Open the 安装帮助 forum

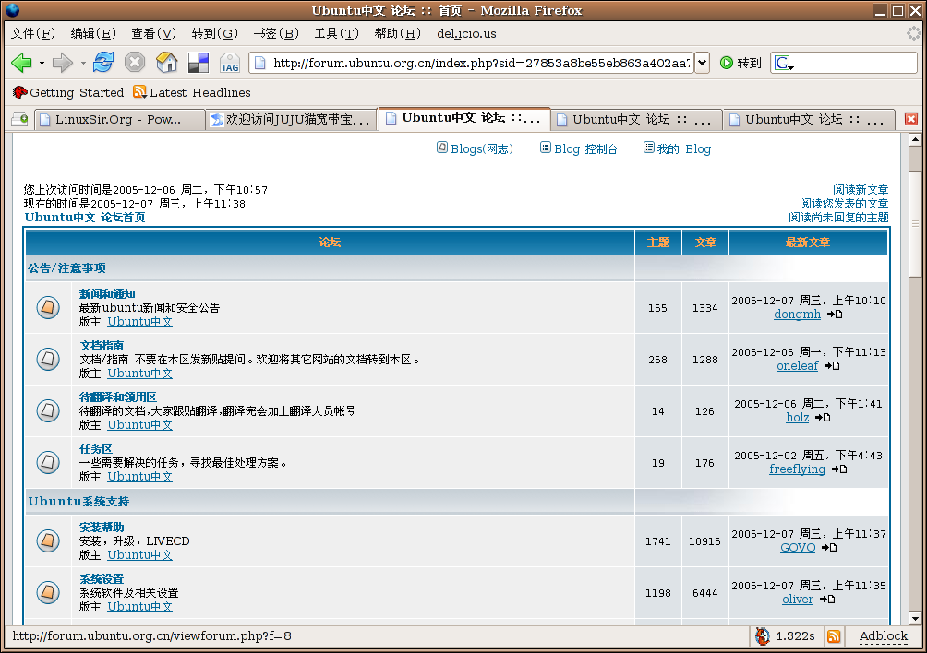click(102, 528)
